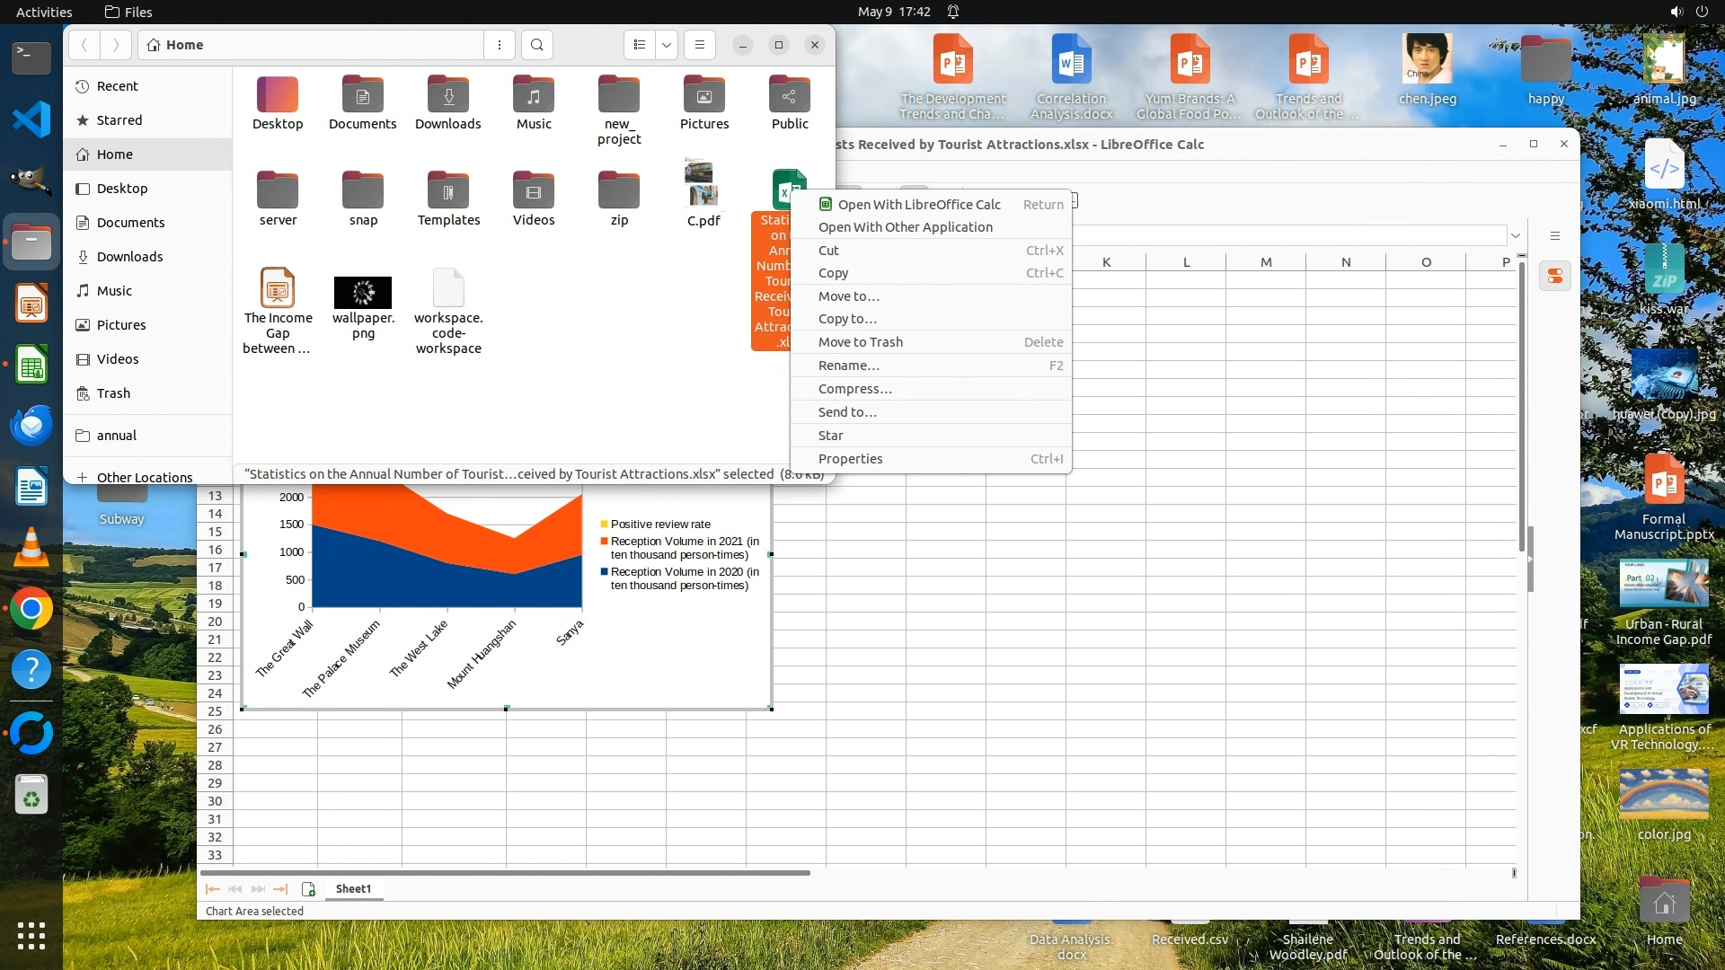The width and height of the screenshot is (1725, 970).
Task: Click the Calc sidebar settings menu icon
Action: pyautogui.click(x=1555, y=236)
